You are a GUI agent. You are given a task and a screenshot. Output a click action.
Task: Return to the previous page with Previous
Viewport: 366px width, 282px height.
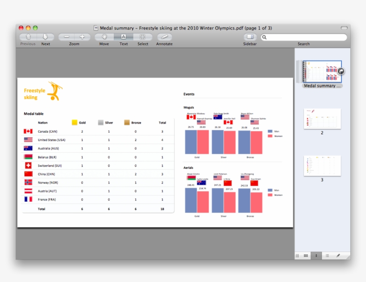click(x=28, y=37)
